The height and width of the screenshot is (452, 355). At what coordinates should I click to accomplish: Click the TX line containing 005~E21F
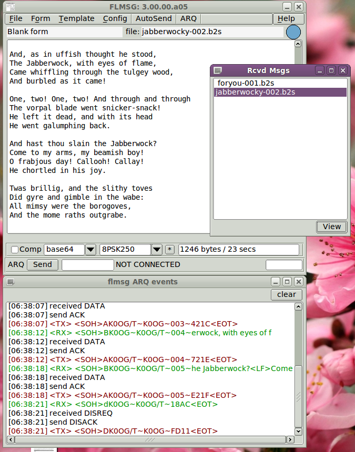coord(122,395)
